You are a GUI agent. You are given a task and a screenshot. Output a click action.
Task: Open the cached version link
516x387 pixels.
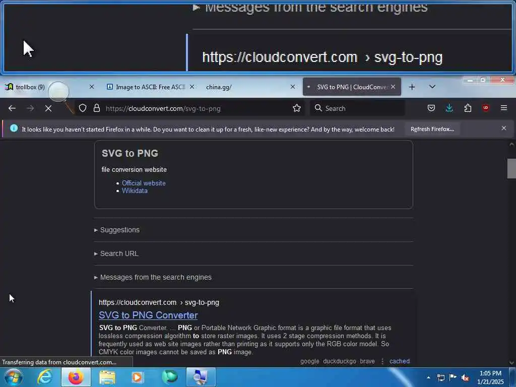point(400,361)
